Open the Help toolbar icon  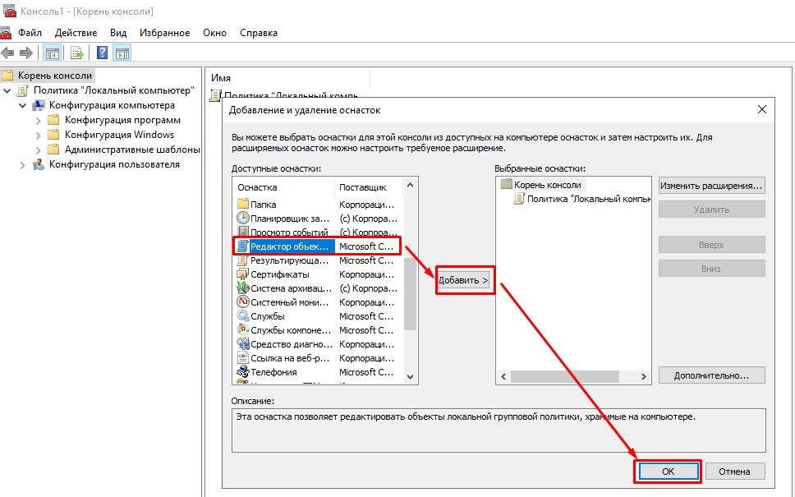point(102,53)
